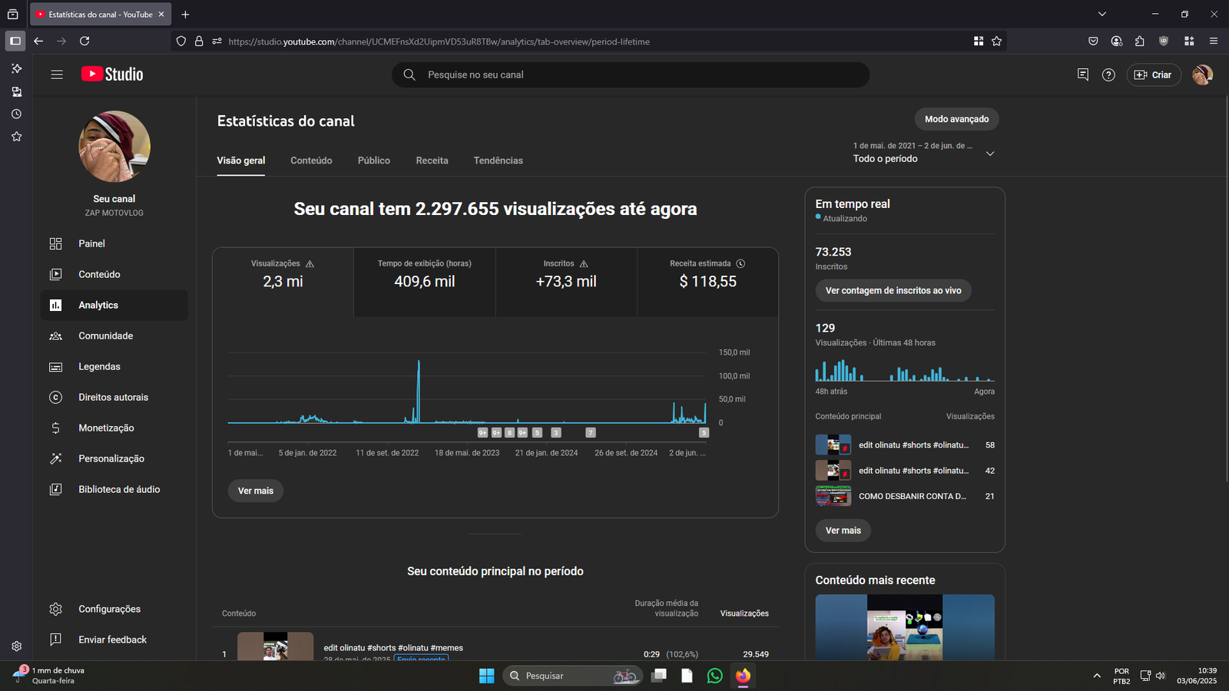This screenshot has height=691, width=1229.
Task: Click Ver mais in realtime panel
Action: pyautogui.click(x=843, y=531)
